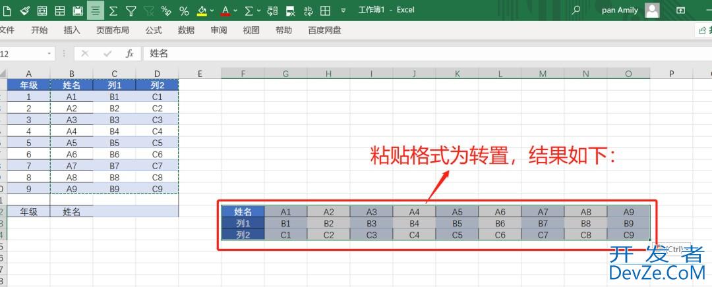Click the pan Amily account name
712x287 pixels.
[x=620, y=11]
